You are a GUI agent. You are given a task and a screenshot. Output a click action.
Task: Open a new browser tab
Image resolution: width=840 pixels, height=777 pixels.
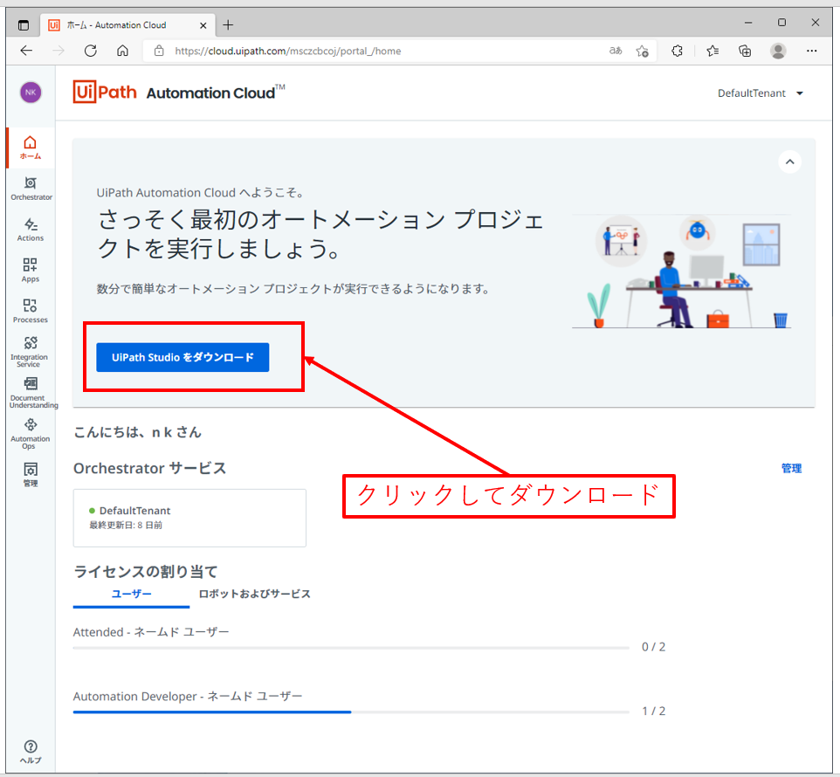click(228, 25)
